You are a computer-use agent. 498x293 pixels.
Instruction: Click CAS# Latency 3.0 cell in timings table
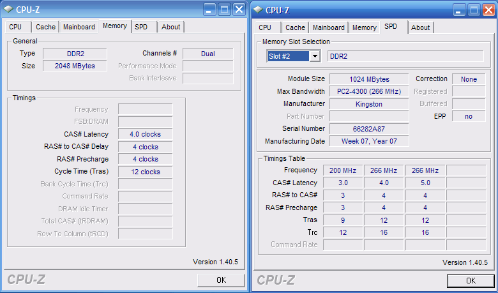[343, 183]
